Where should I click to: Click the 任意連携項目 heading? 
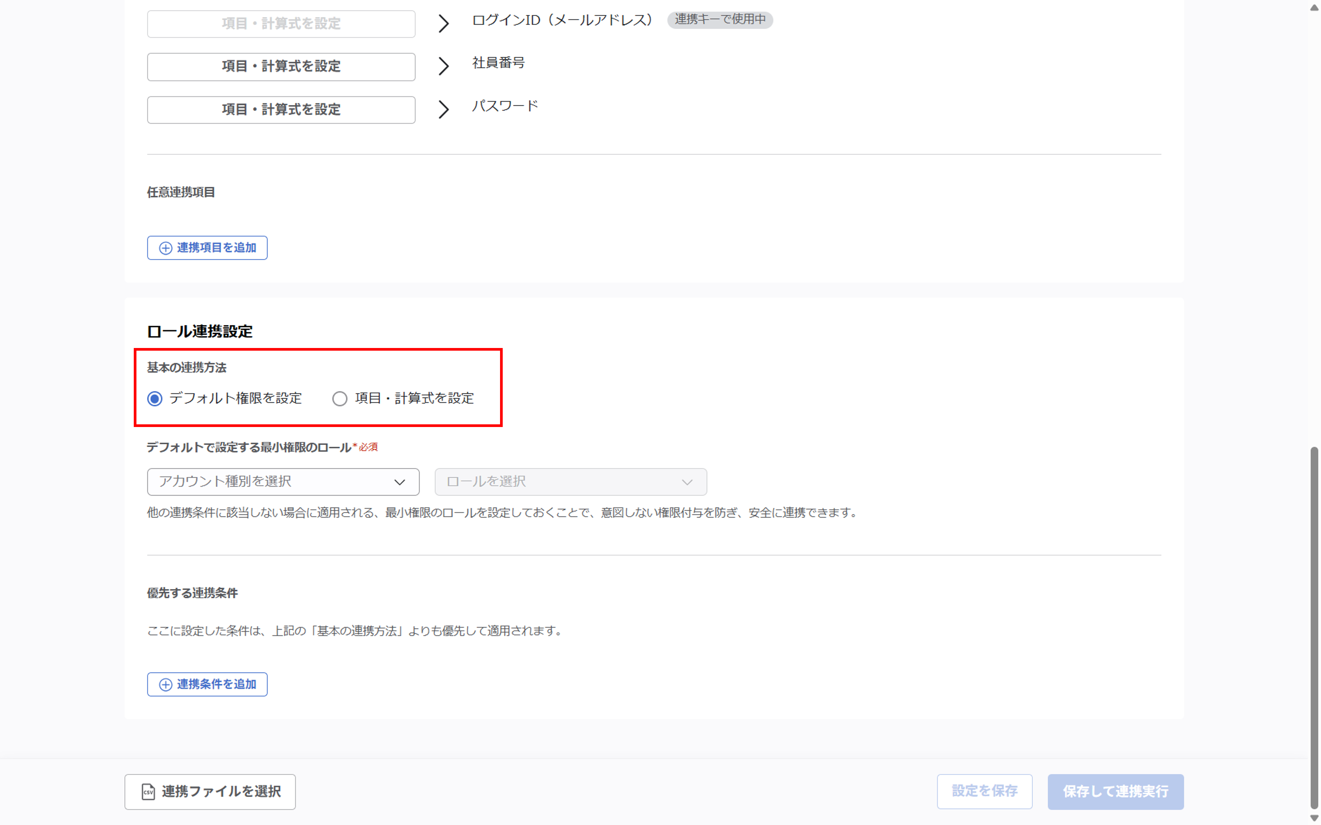[x=181, y=192]
